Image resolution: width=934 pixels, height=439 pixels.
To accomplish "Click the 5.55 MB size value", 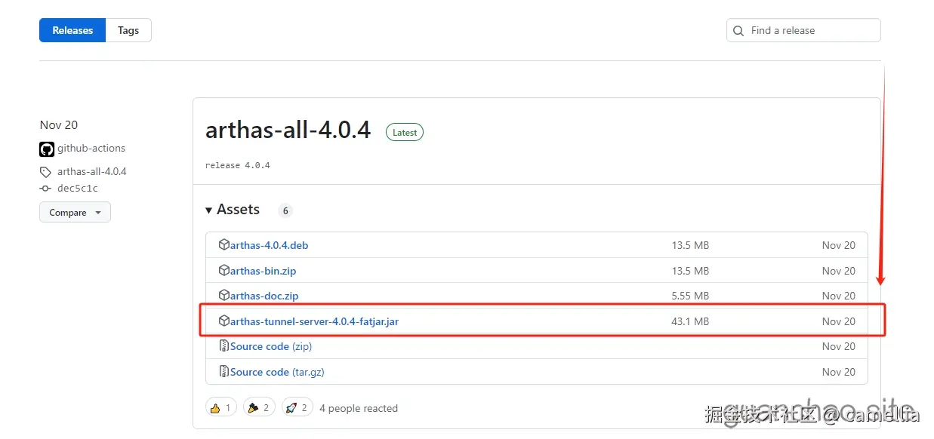I will (690, 296).
